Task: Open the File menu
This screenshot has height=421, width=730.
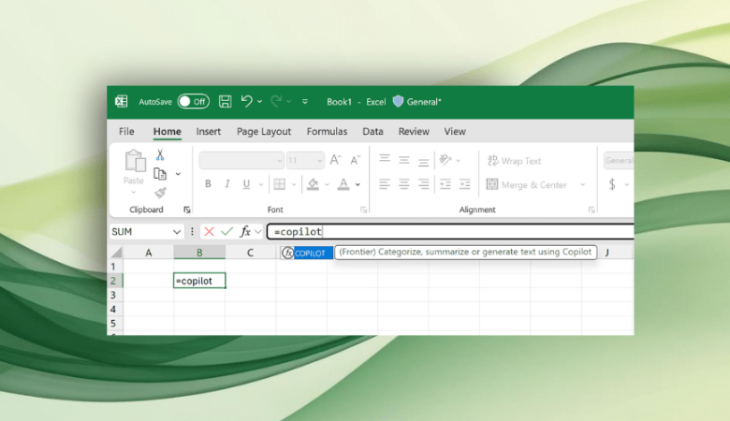Action: click(x=126, y=132)
